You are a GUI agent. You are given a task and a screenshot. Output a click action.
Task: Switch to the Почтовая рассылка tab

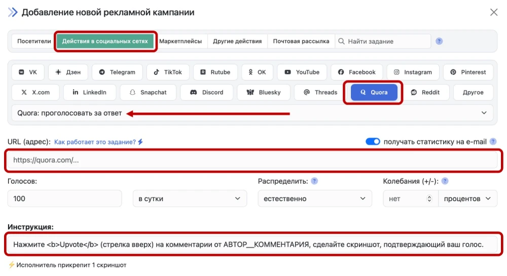point(301,42)
